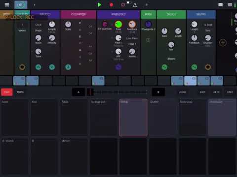This screenshot has height=177, width=237.
Task: Open the Low Pass filter type dropdown
Action: 132,38
